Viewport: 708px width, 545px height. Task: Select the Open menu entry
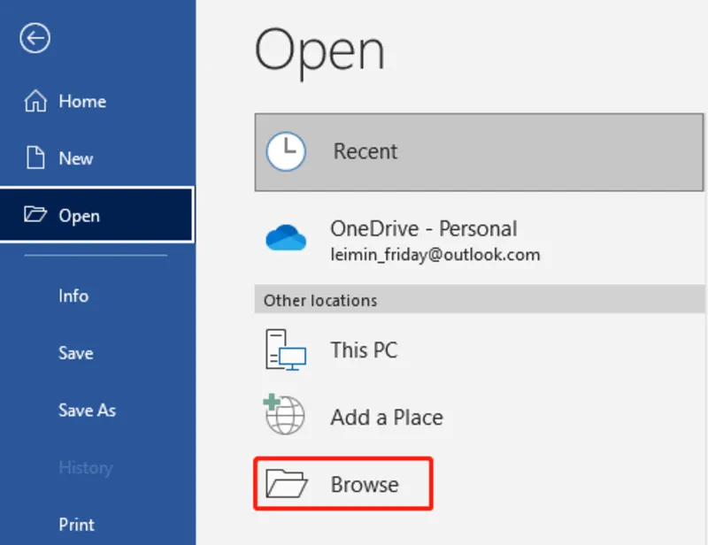point(80,216)
